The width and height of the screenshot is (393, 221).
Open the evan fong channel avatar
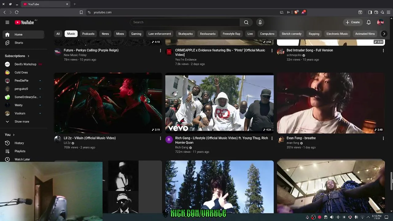pos(280,140)
